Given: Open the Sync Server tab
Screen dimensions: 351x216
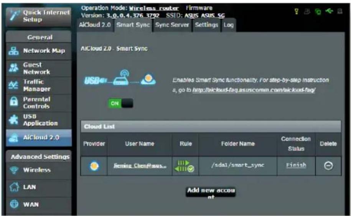Looking at the screenshot, I should (172, 25).
